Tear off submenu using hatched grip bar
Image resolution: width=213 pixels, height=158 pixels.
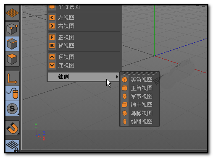(x=140, y=73)
